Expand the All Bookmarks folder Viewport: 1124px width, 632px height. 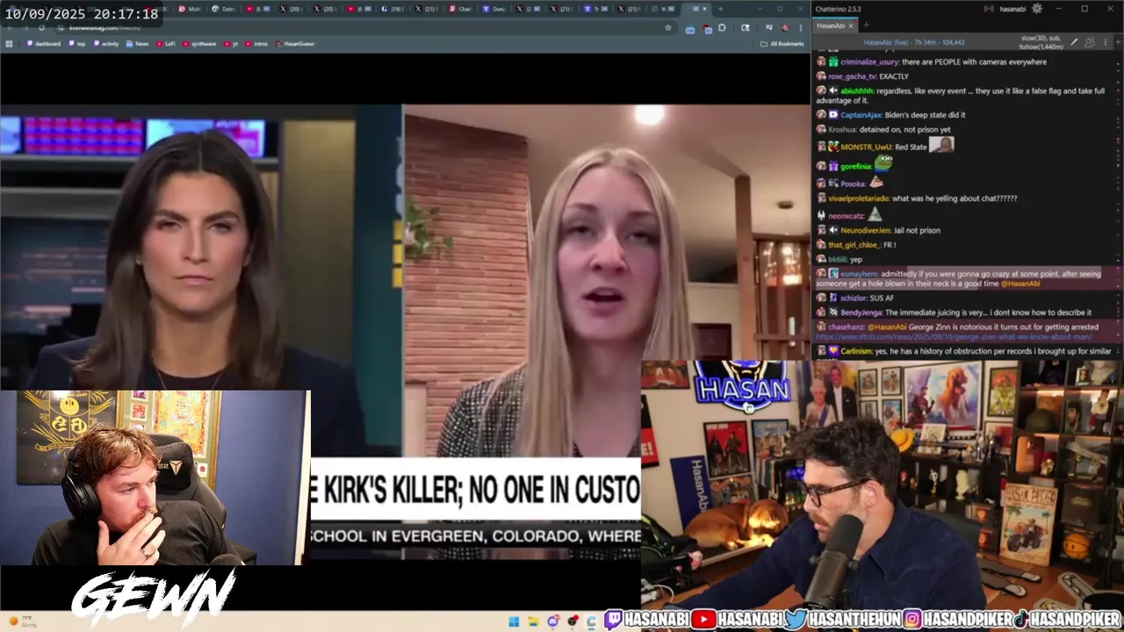point(782,44)
